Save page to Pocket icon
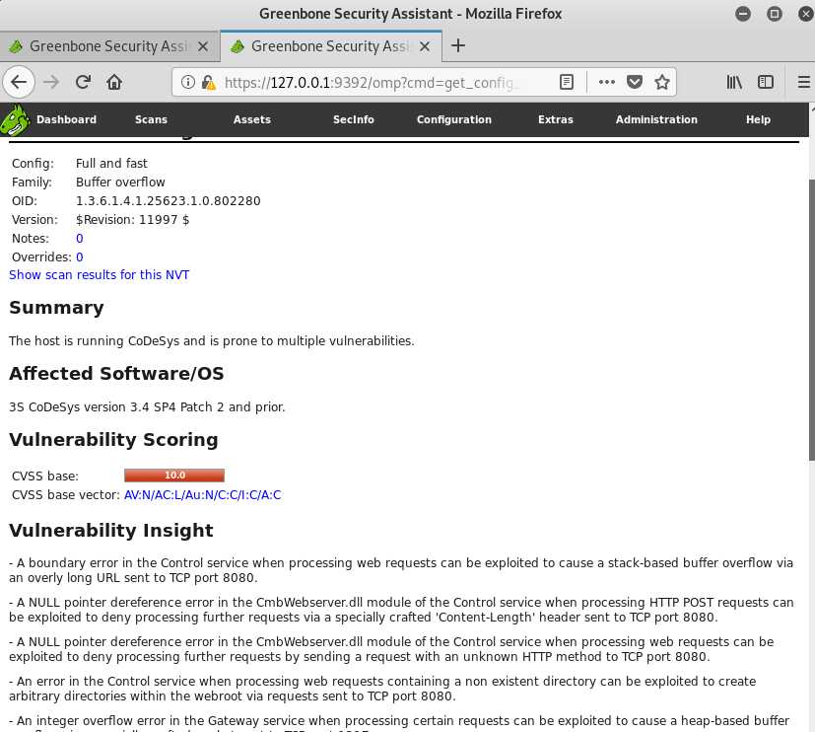815x732 pixels. pos(635,82)
